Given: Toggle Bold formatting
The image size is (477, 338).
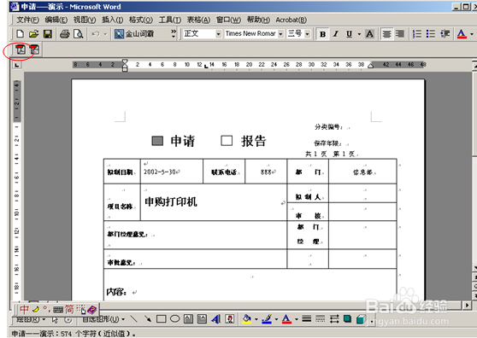Looking at the screenshot, I should [x=323, y=34].
